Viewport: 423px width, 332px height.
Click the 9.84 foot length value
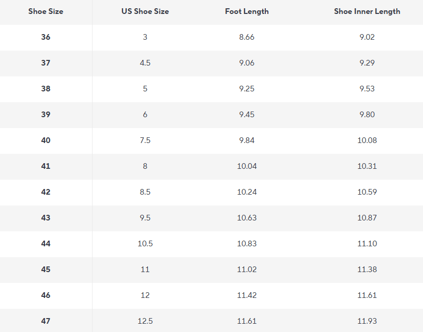coord(247,140)
